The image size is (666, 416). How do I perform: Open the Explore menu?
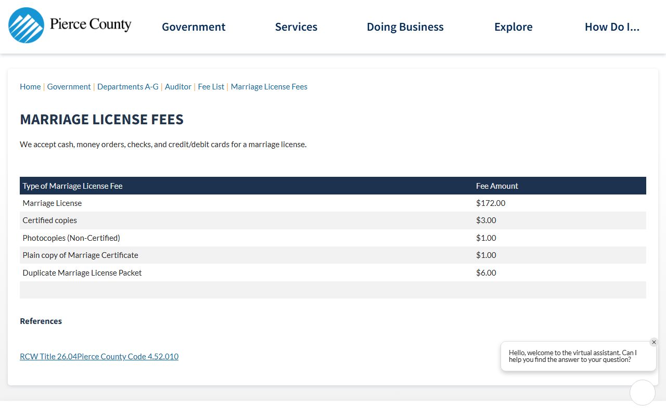tap(514, 27)
